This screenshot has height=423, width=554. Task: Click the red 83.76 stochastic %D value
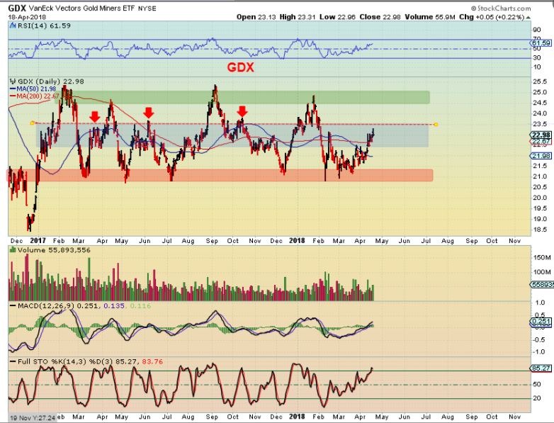[152, 361]
